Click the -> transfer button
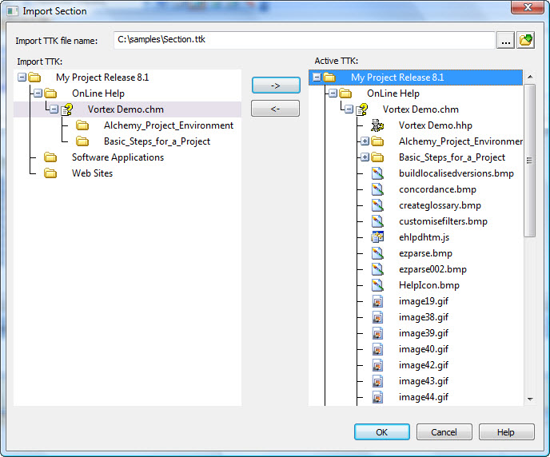The image size is (550, 457). point(276,85)
